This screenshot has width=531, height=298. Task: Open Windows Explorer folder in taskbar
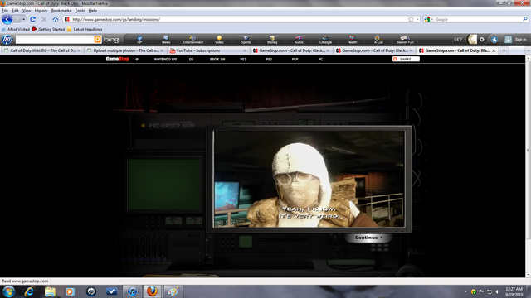(x=50, y=291)
